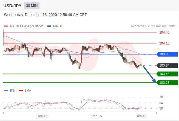Click the blue downward arrow head
Image resolution: width=179 pixels, height=121 pixels.
[x=154, y=80]
